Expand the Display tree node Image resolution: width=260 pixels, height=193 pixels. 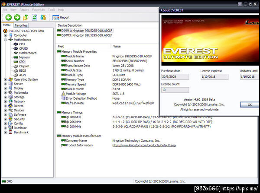click(x=5, y=88)
